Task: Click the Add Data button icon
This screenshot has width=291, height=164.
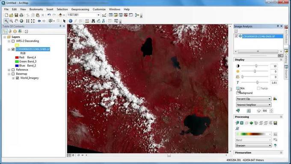Action: point(60,15)
